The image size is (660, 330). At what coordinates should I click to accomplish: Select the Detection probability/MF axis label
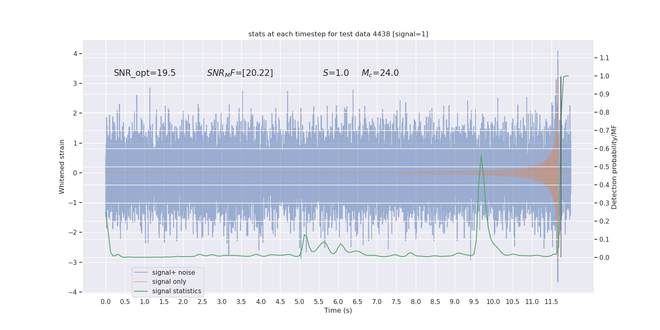coord(614,167)
